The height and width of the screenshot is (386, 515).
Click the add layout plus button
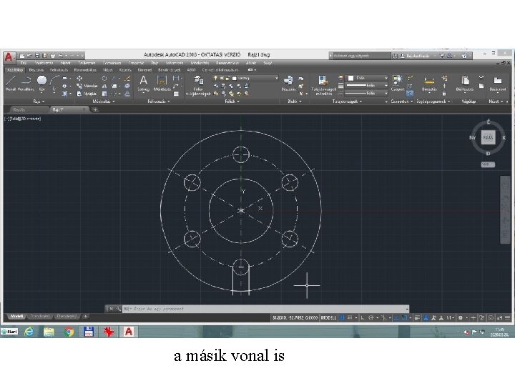tap(85, 317)
